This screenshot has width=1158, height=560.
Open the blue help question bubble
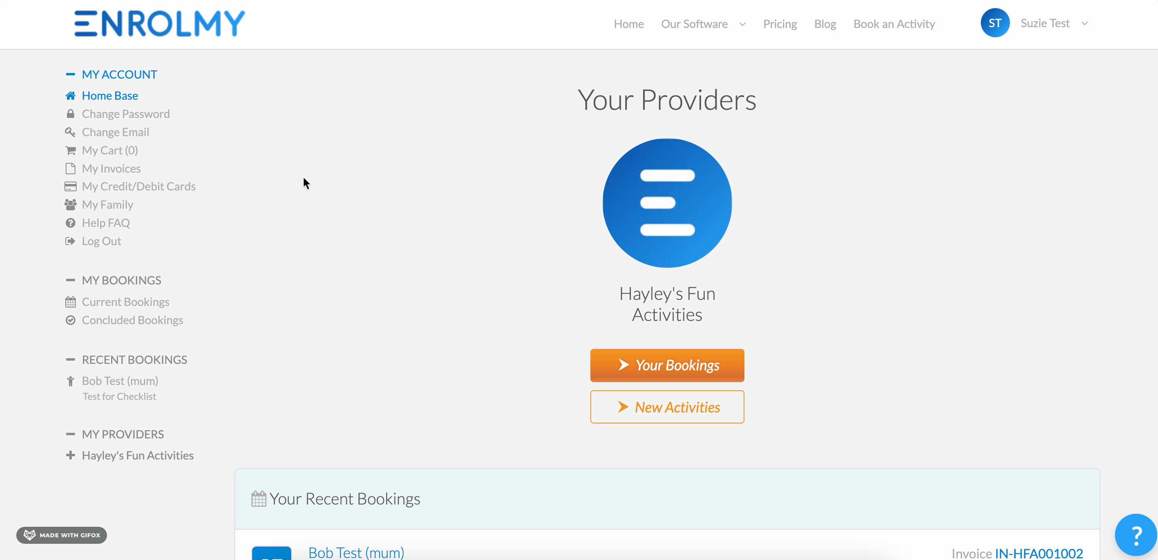(1136, 535)
